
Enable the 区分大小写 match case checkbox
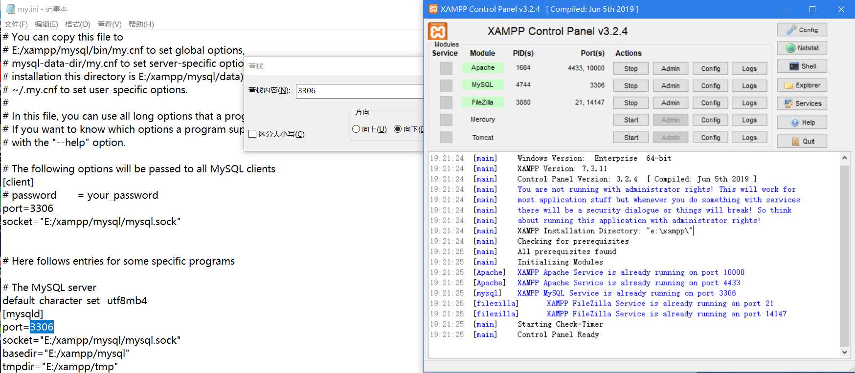coord(252,134)
